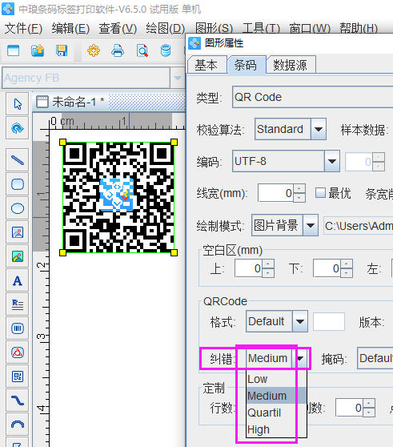
Task: Open the 窗口(W) menu
Action: (x=310, y=29)
